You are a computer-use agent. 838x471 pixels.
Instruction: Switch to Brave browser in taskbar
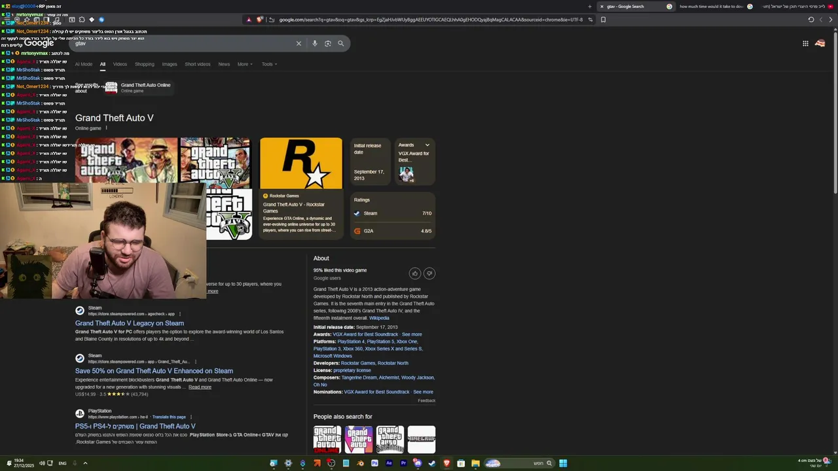click(447, 463)
